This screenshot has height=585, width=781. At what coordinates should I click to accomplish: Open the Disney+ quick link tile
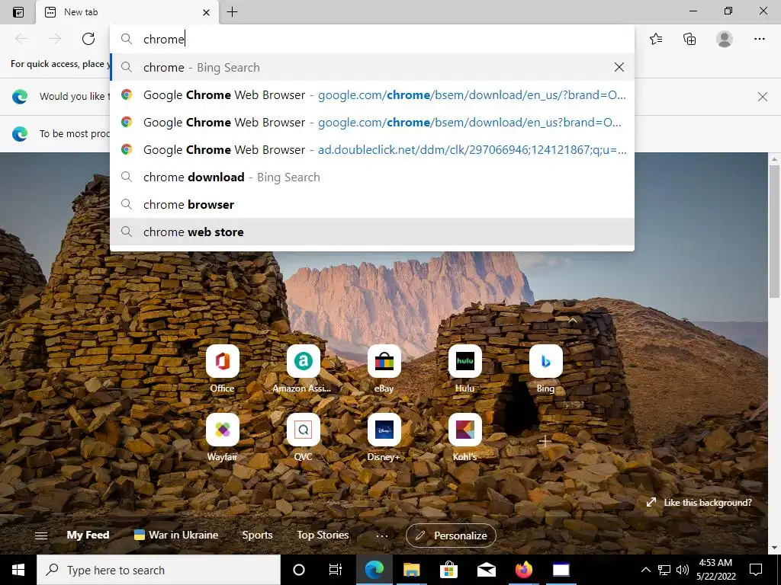pyautogui.click(x=384, y=436)
